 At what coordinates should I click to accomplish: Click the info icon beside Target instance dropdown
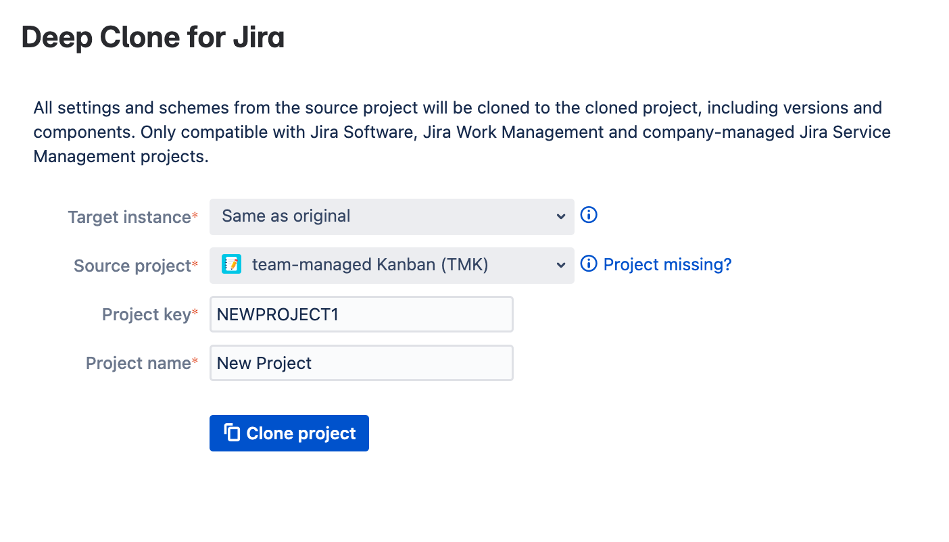click(x=588, y=215)
